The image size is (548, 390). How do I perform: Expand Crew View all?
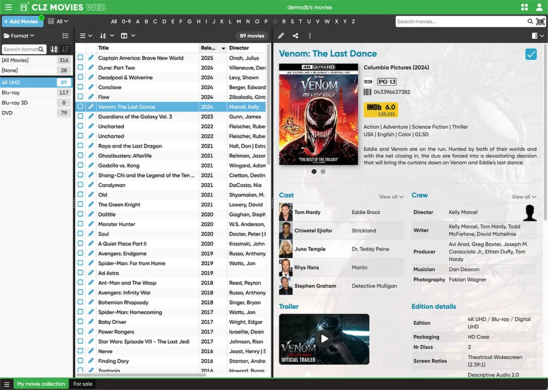[524, 197]
